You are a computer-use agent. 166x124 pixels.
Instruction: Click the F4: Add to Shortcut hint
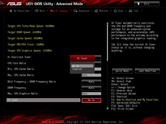point(135,100)
